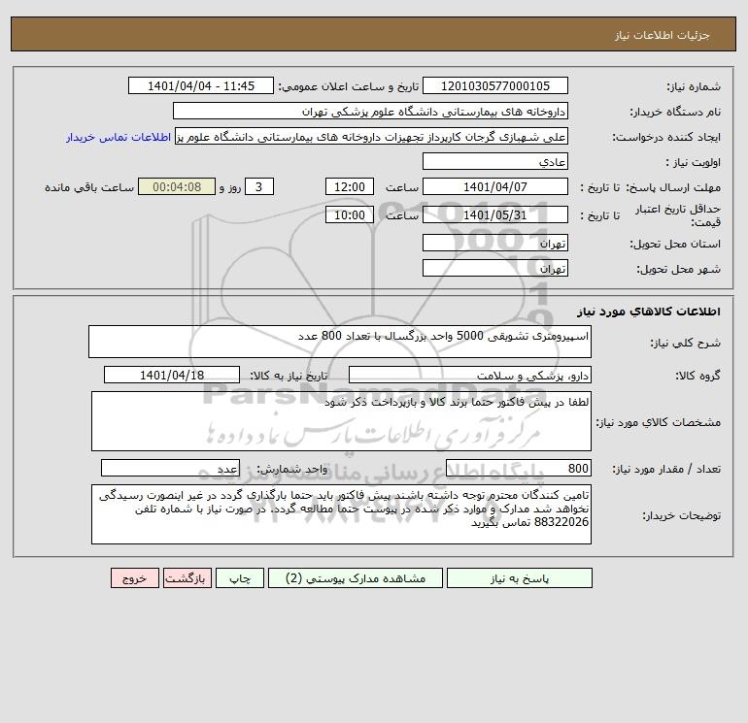
Task: Click the حداقل تاریخ اعتبار قیمت label
Action: pos(677,215)
